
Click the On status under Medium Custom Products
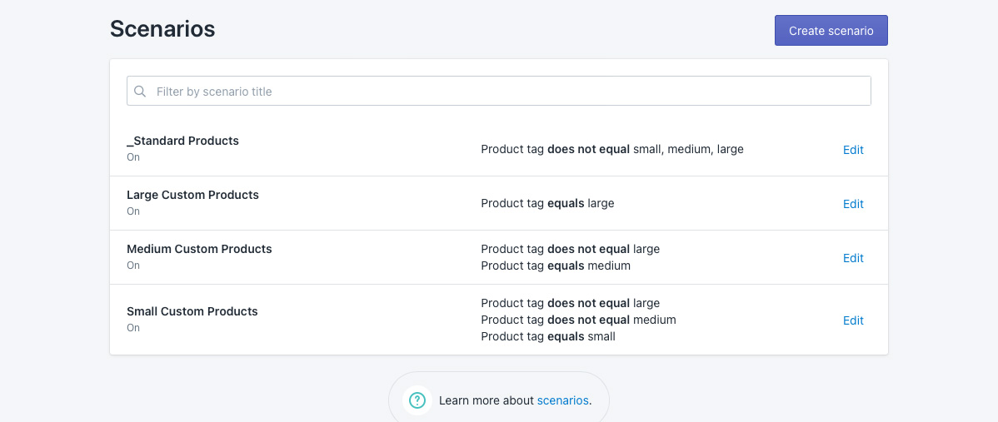pyautogui.click(x=133, y=266)
